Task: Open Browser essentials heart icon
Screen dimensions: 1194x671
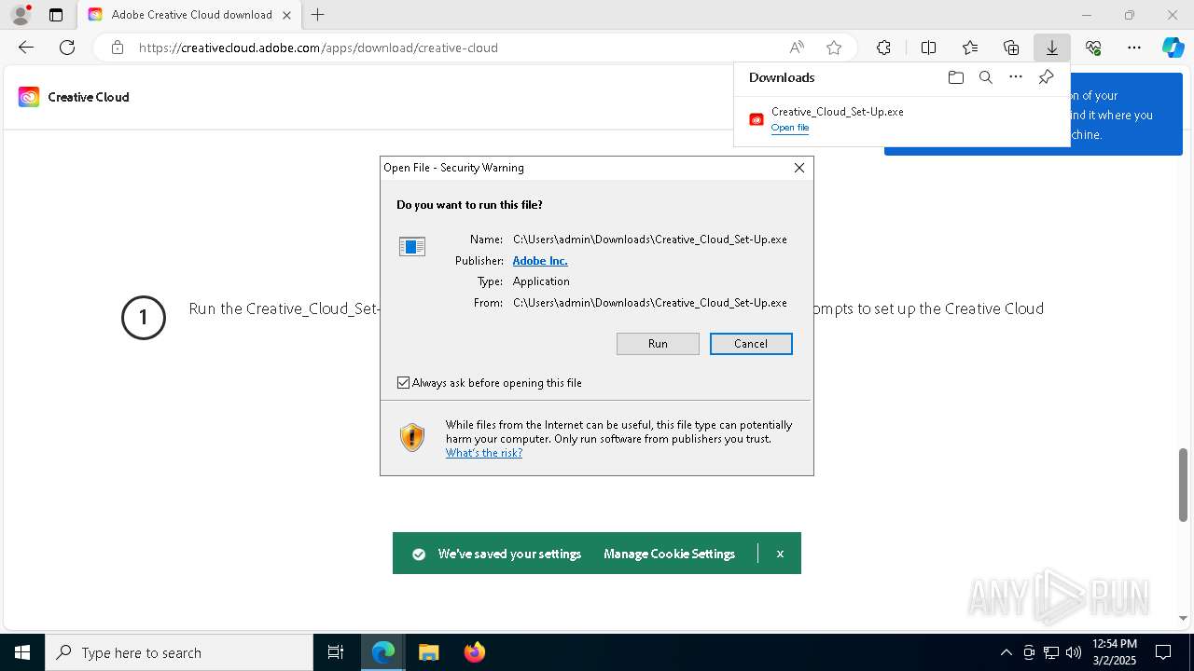Action: (x=1093, y=48)
